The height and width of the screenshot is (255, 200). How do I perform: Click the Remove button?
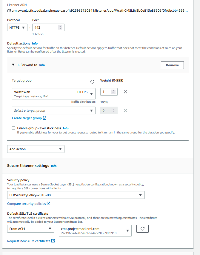(172, 65)
